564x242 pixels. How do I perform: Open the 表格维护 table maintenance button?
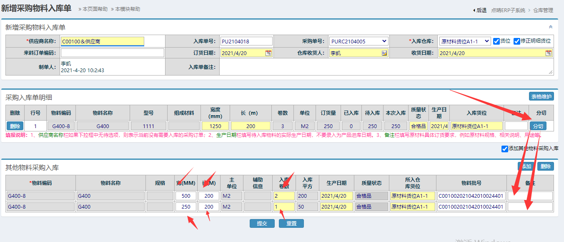541,96
